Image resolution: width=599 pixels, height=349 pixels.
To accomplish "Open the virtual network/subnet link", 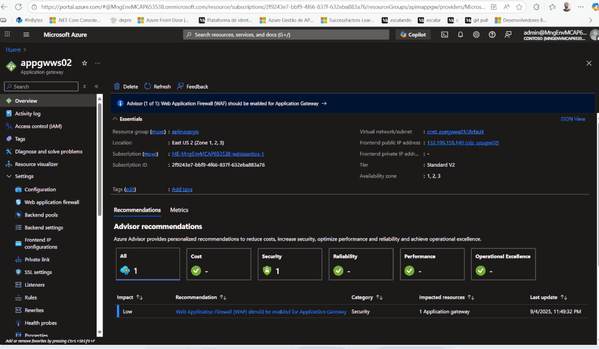I will 456,131.
